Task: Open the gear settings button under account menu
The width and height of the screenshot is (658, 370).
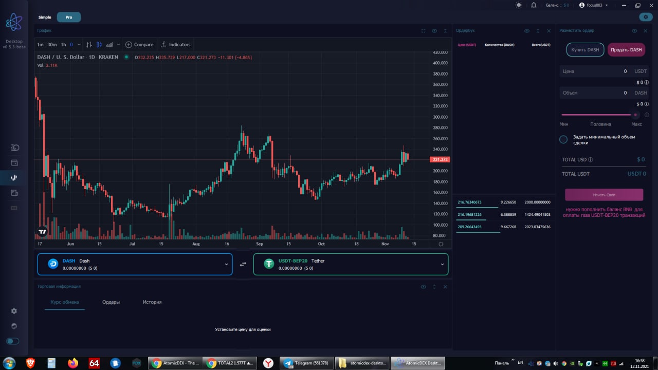Action: click(646, 17)
